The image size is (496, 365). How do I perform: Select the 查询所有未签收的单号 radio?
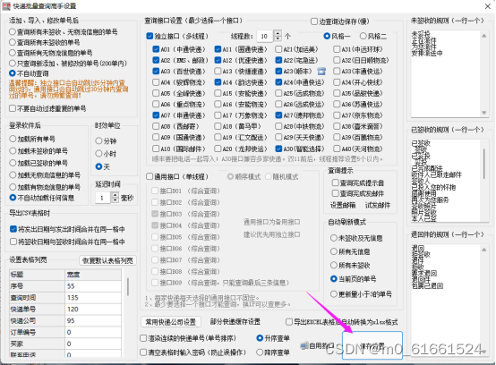(13, 42)
